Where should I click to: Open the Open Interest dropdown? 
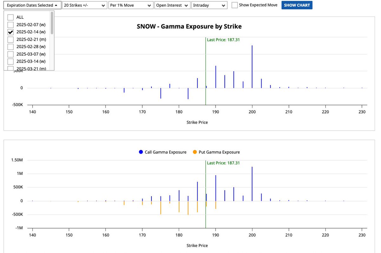(x=172, y=5)
